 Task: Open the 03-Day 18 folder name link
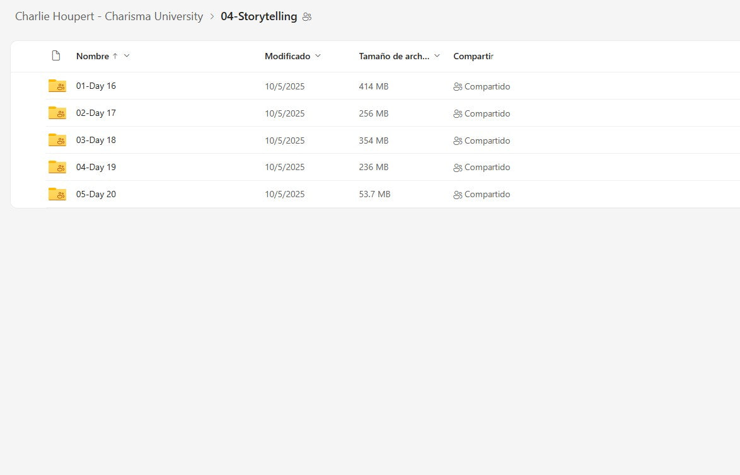[96, 140]
